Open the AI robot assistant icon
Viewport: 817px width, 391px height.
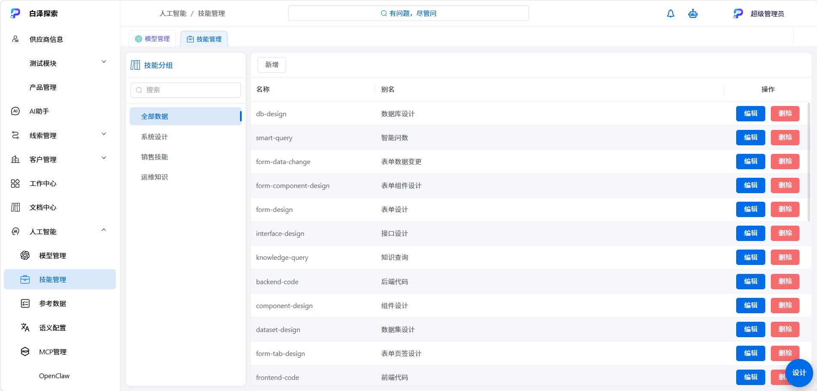693,14
